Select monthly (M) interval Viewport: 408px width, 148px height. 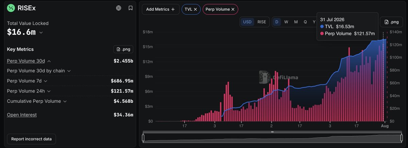click(296, 22)
